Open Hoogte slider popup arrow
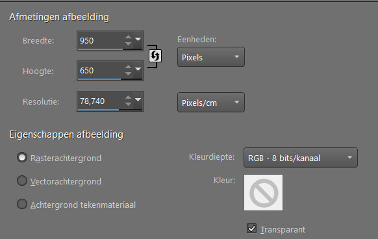This screenshot has width=378, height=239. 138,69
